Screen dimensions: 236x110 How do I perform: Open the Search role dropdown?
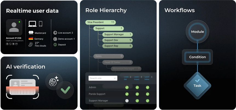(103, 78)
